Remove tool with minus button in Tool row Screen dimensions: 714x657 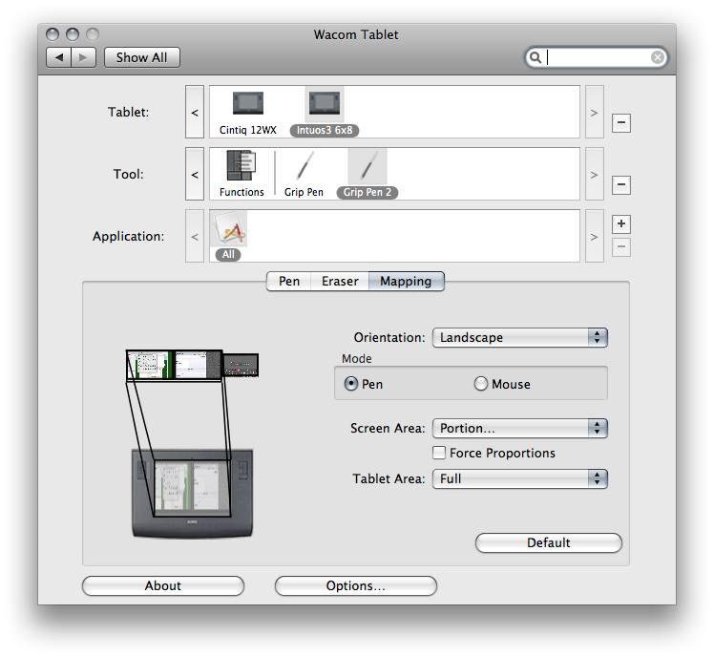point(621,184)
